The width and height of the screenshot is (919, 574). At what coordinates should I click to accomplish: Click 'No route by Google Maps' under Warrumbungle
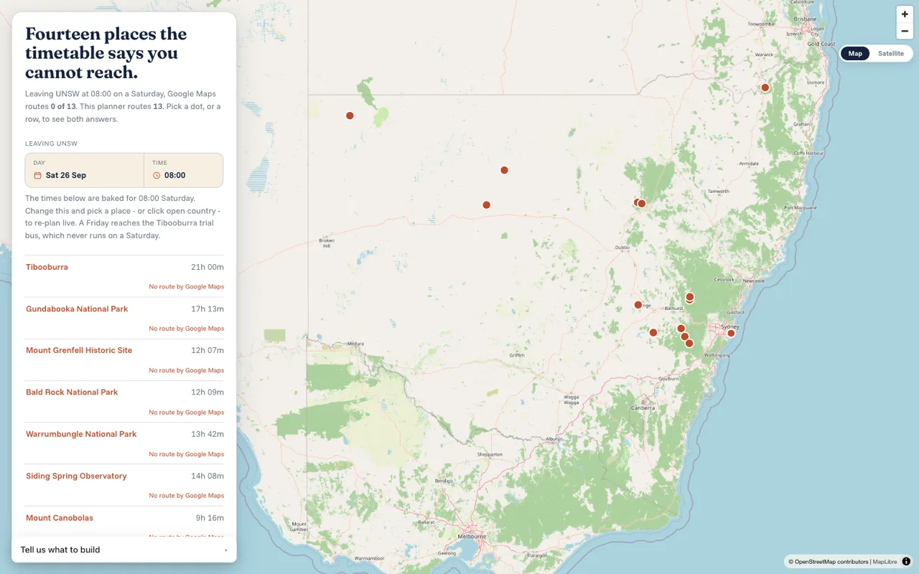coord(187,454)
